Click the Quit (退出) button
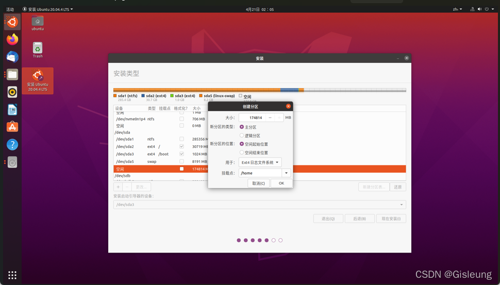 [328, 219]
